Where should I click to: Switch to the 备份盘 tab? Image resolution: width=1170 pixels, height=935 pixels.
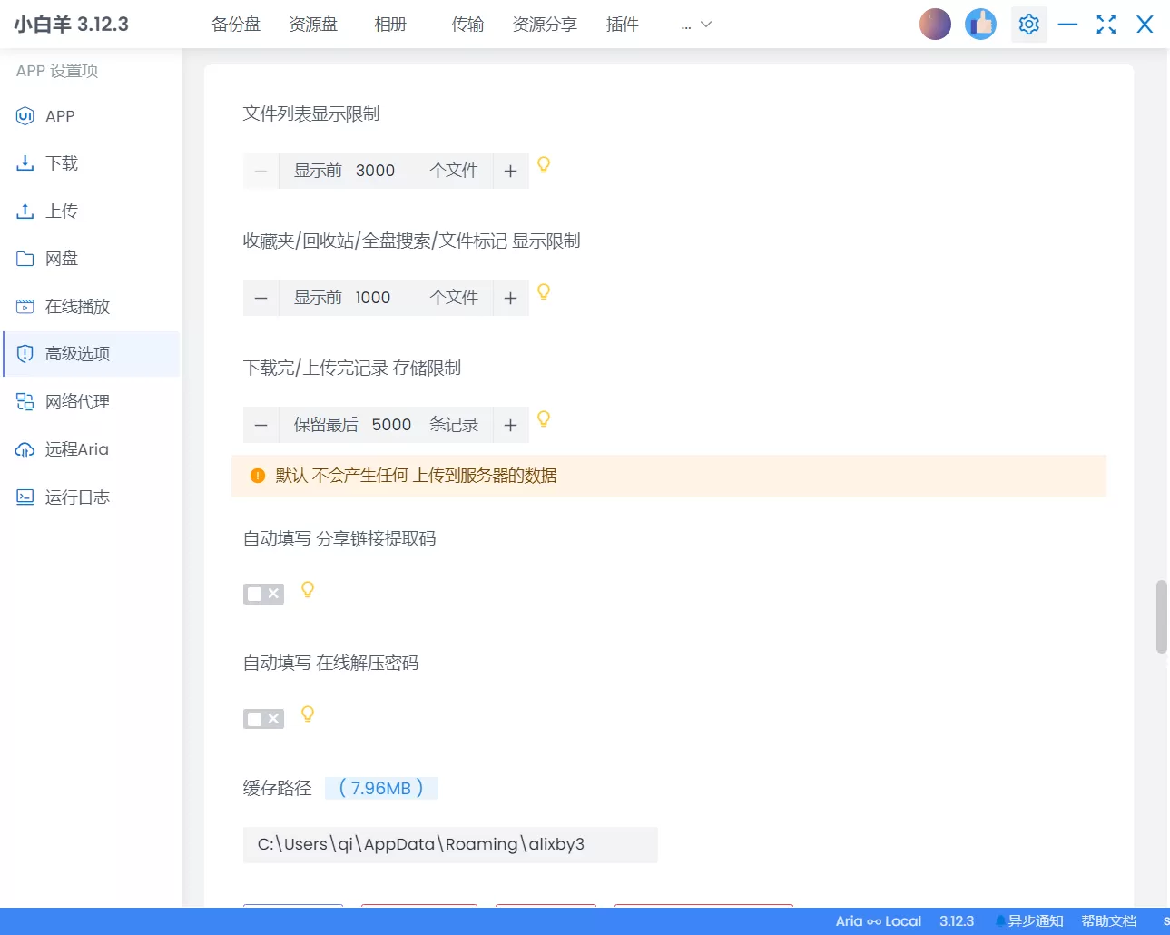pyautogui.click(x=235, y=25)
